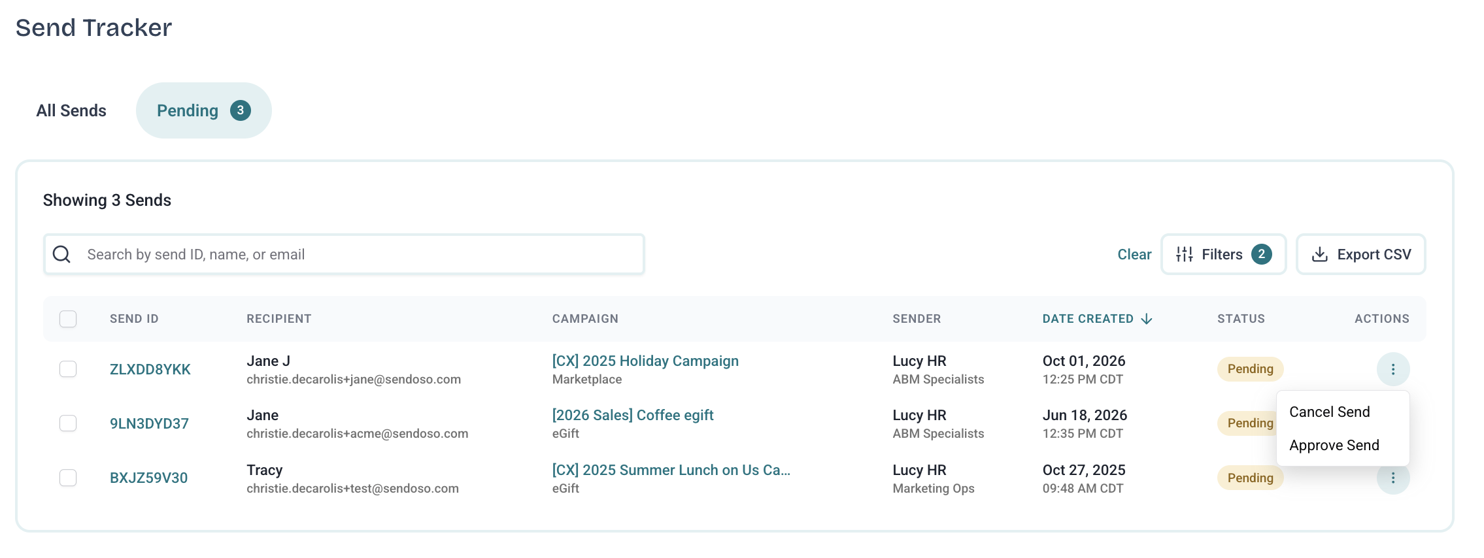
Task: Select all sends checkbox in header
Action: pos(68,319)
